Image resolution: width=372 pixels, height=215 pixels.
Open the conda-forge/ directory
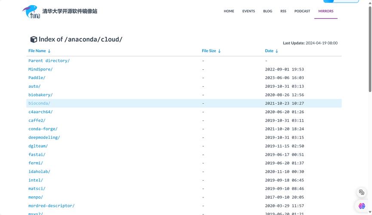click(x=43, y=129)
